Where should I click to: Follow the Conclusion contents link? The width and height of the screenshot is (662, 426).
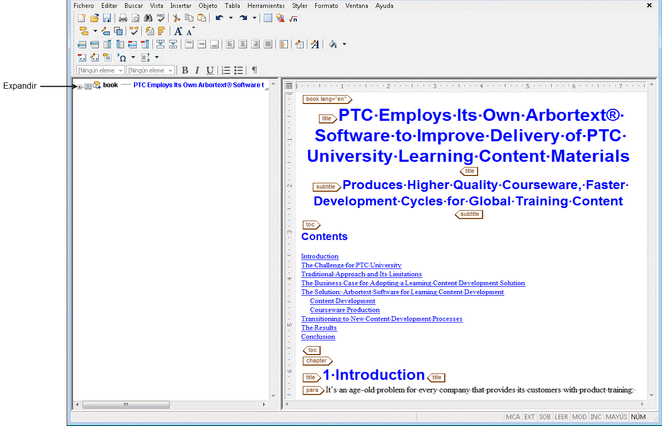pyautogui.click(x=318, y=337)
